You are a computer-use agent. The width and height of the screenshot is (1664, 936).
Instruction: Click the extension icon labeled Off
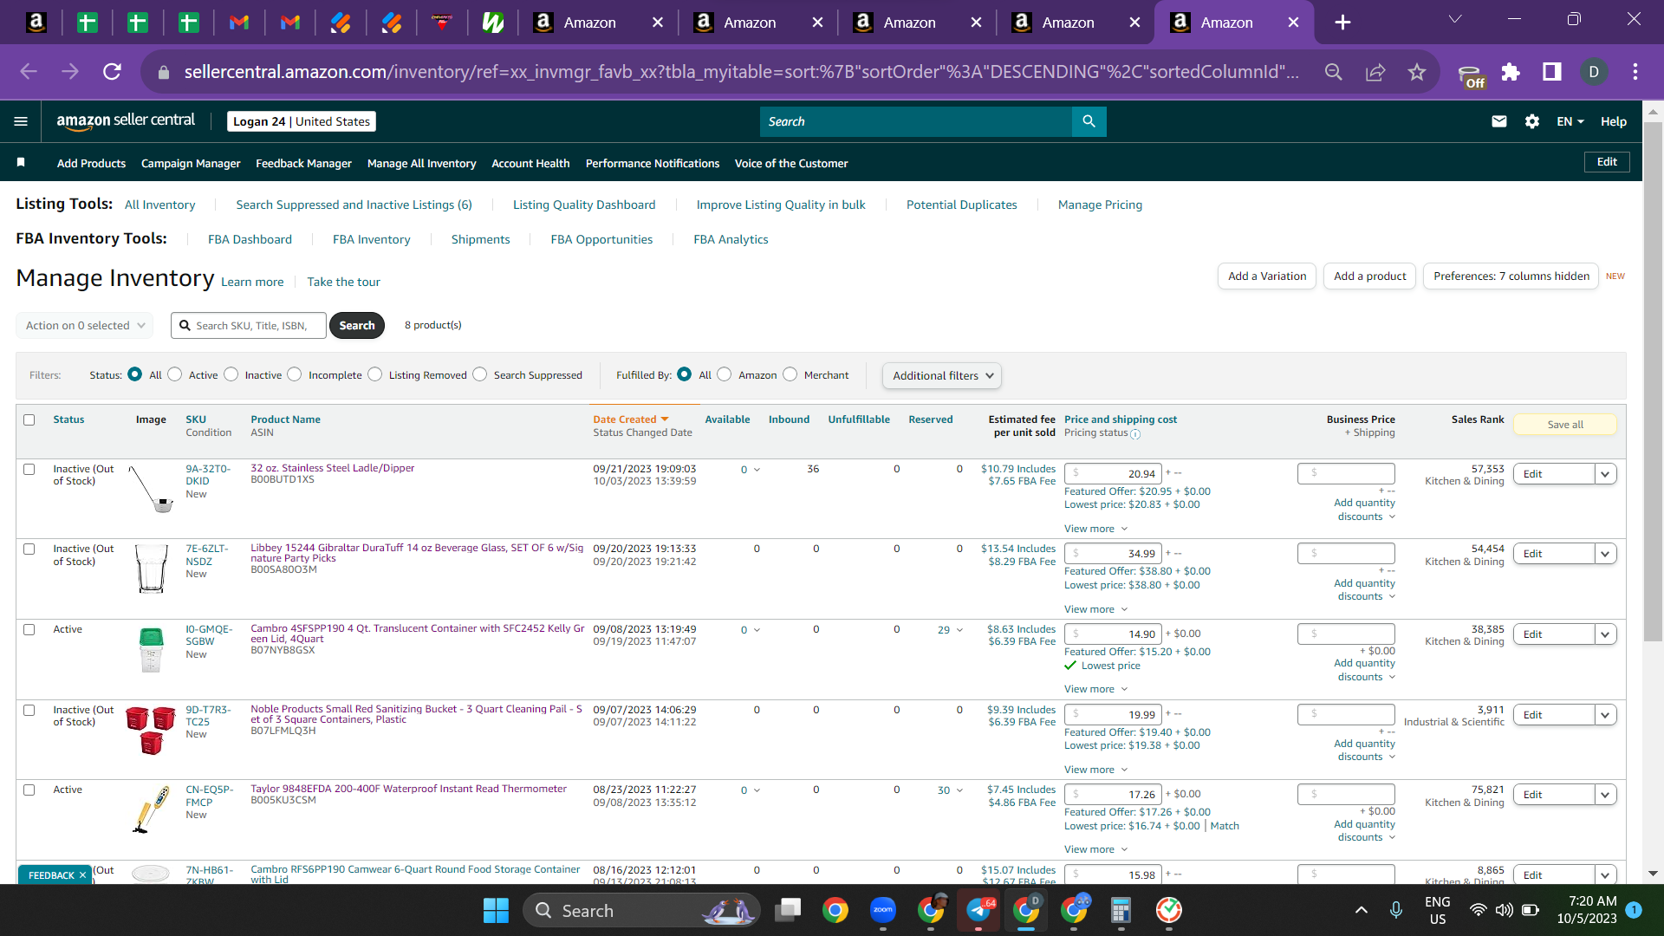point(1470,75)
